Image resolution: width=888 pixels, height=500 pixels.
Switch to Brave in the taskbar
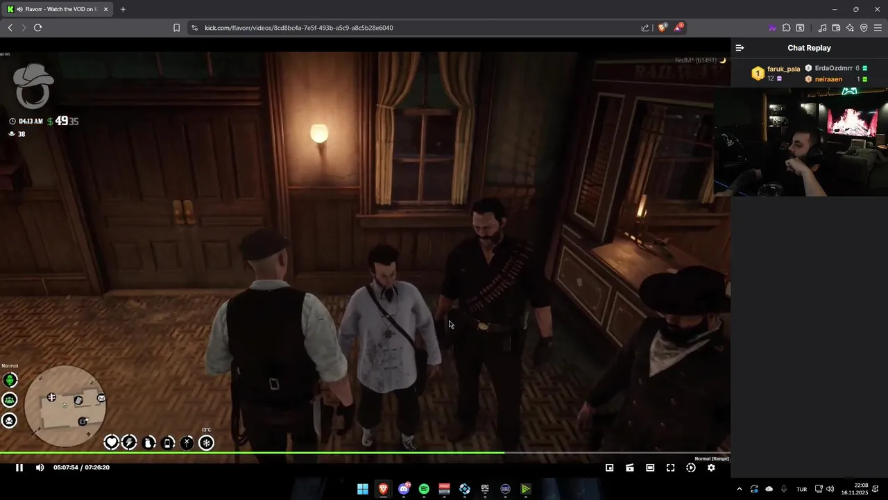pos(383,489)
